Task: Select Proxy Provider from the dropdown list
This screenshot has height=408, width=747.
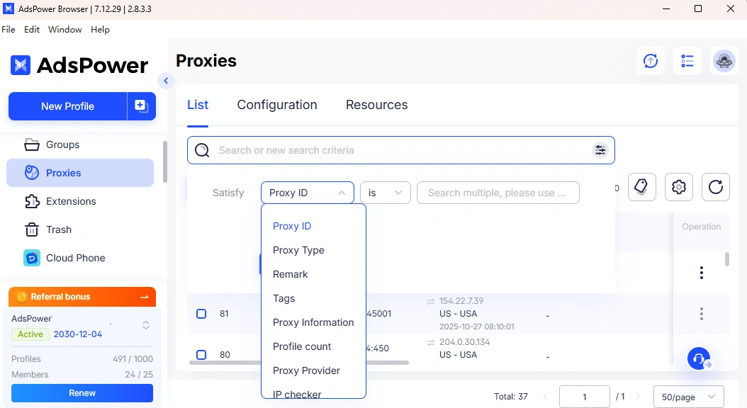Action: pos(306,370)
